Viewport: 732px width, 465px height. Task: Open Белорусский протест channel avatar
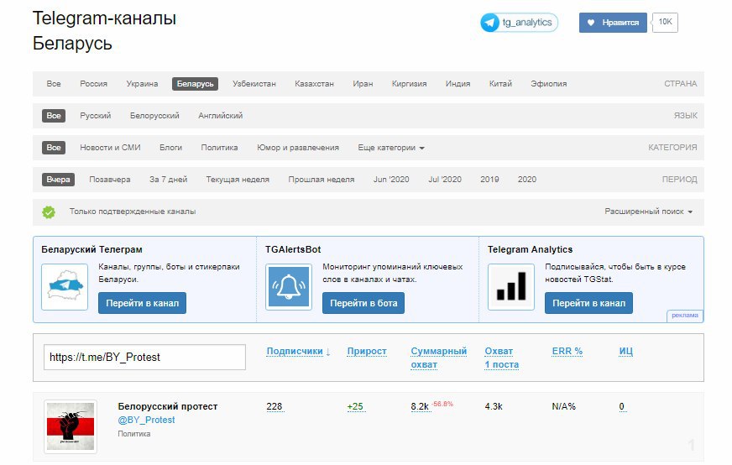click(x=71, y=426)
